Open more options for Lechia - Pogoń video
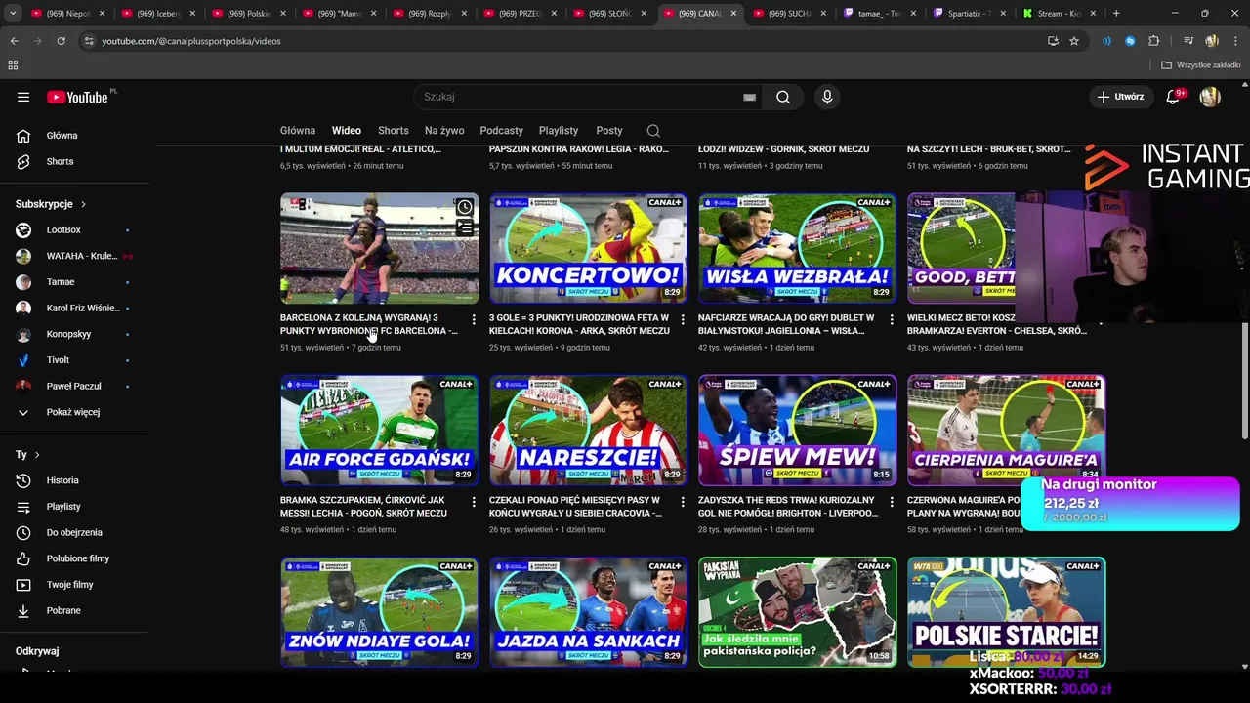The width and height of the screenshot is (1250, 703). click(474, 502)
